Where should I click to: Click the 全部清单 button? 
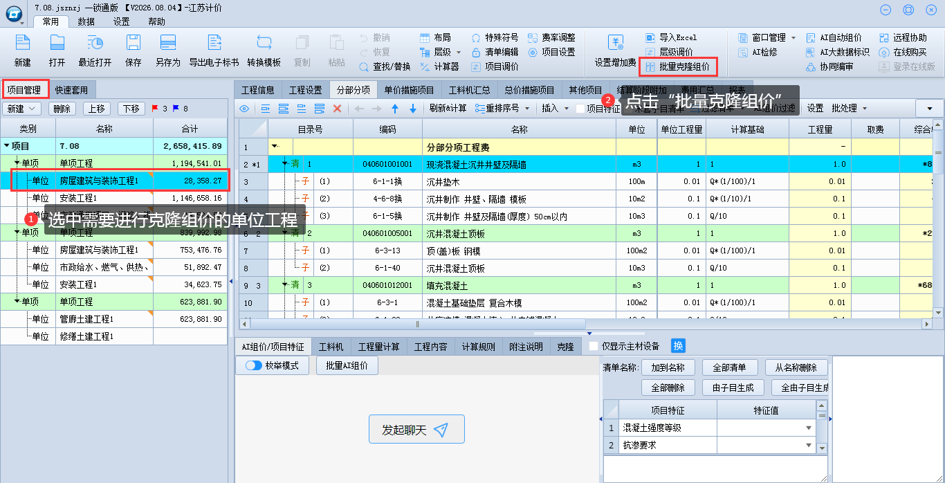pyautogui.click(x=731, y=367)
